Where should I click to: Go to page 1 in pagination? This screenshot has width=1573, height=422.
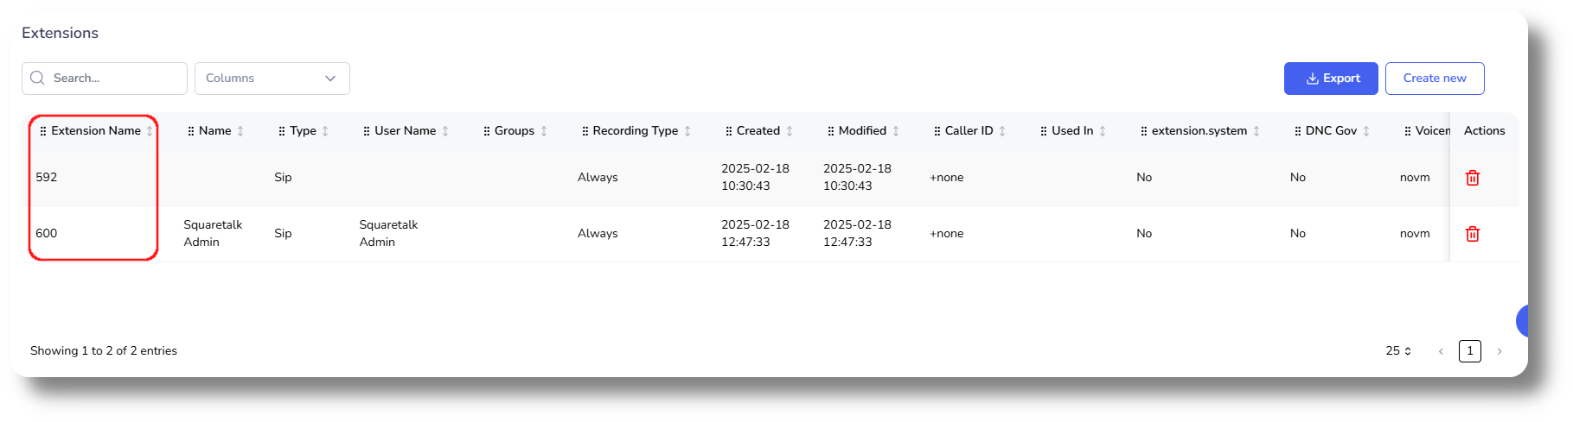coord(1469,351)
